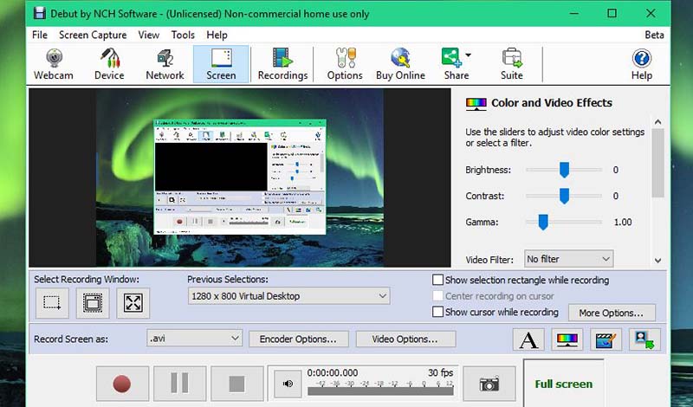Toggle Show cursor while recording
The height and width of the screenshot is (407, 693).
point(437,312)
